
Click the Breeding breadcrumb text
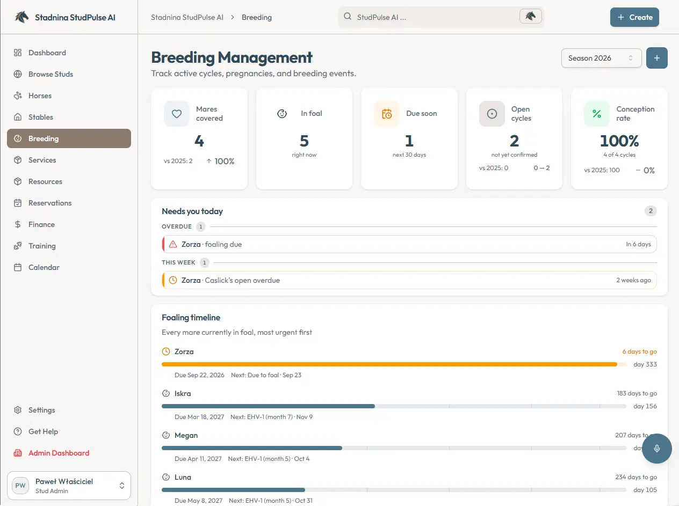click(x=257, y=17)
